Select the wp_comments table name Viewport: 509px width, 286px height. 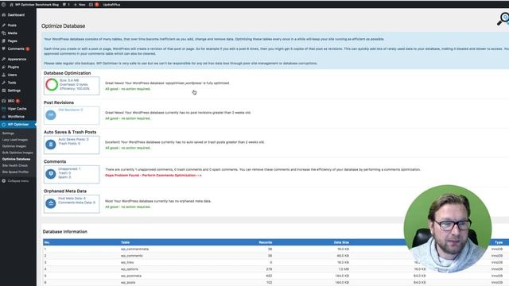pos(132,256)
